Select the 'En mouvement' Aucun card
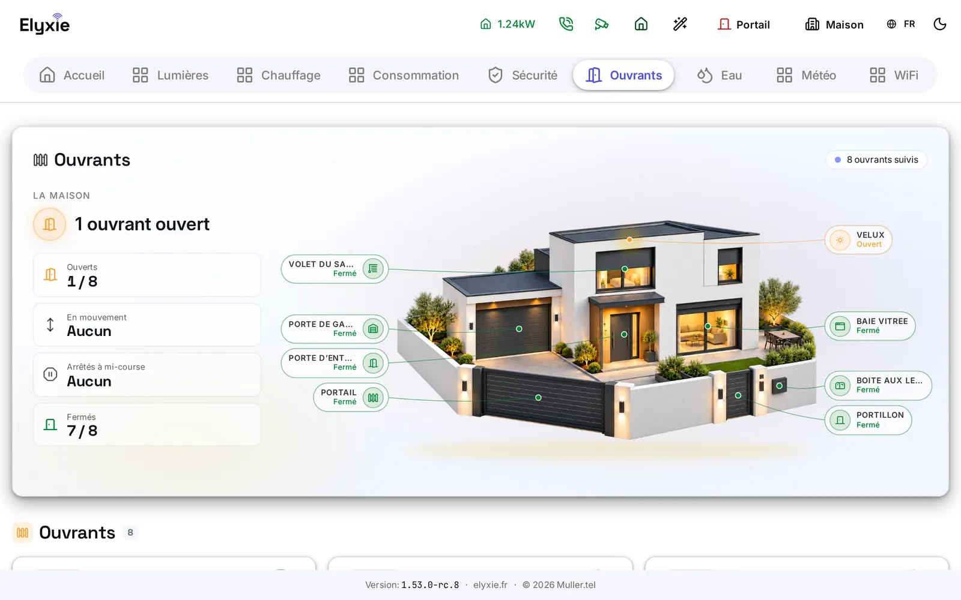Viewport: 961px width, 600px height. point(147,325)
